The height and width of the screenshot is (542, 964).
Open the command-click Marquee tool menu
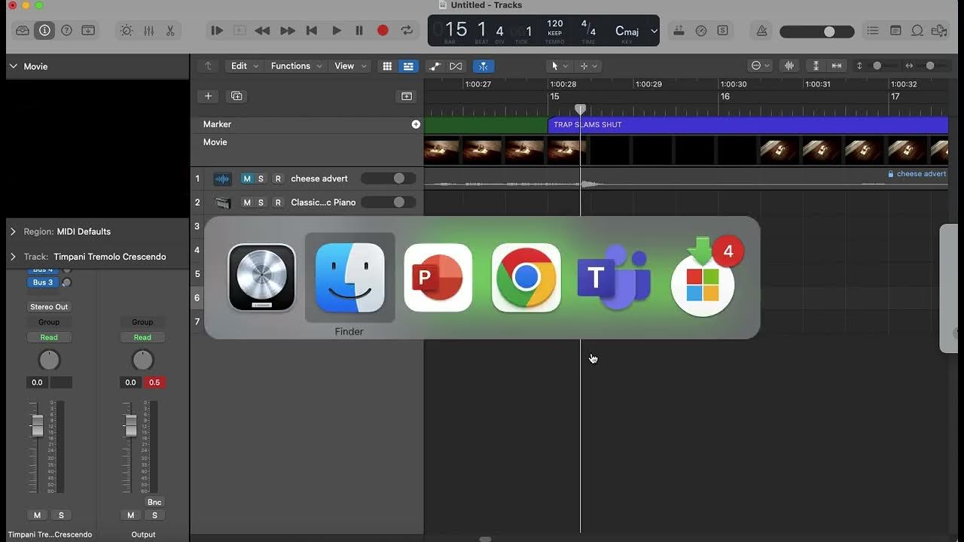(x=588, y=66)
